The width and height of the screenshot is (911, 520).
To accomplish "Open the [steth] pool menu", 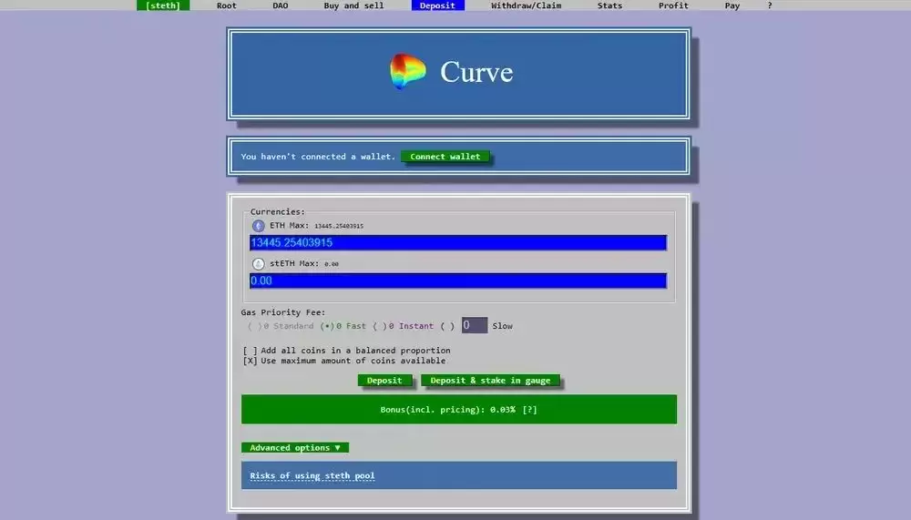I will pos(163,5).
